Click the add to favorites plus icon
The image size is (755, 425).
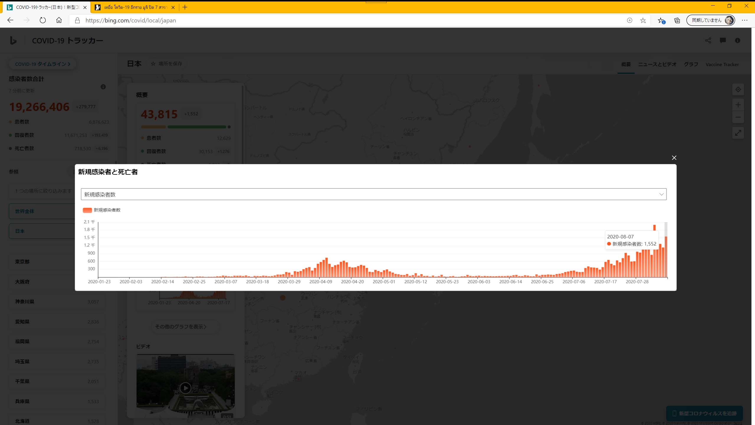(629, 20)
